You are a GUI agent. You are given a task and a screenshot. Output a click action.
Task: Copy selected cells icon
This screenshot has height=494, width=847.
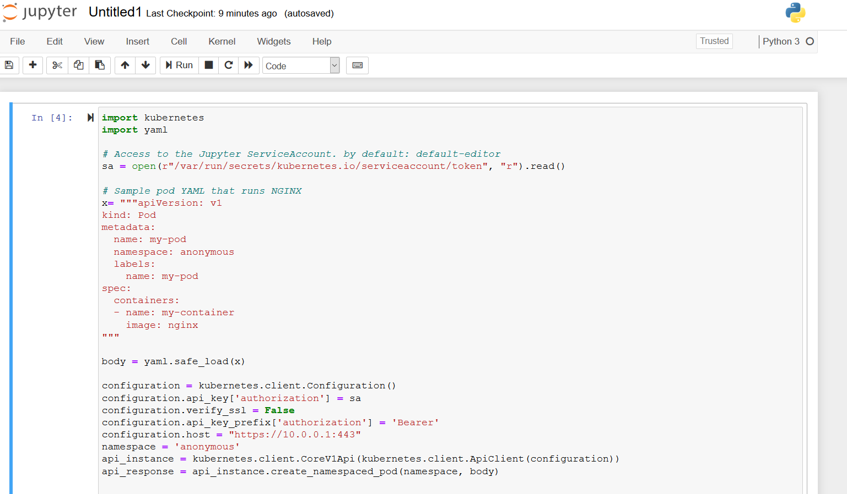tap(79, 65)
